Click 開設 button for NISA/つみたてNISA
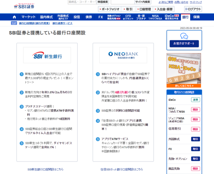214x174 pixels. pyautogui.click(x=195, y=109)
